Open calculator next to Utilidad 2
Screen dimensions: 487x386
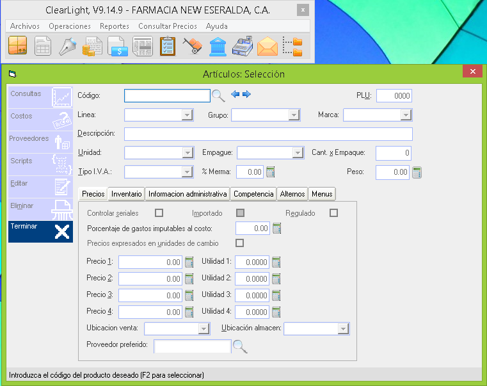click(276, 279)
